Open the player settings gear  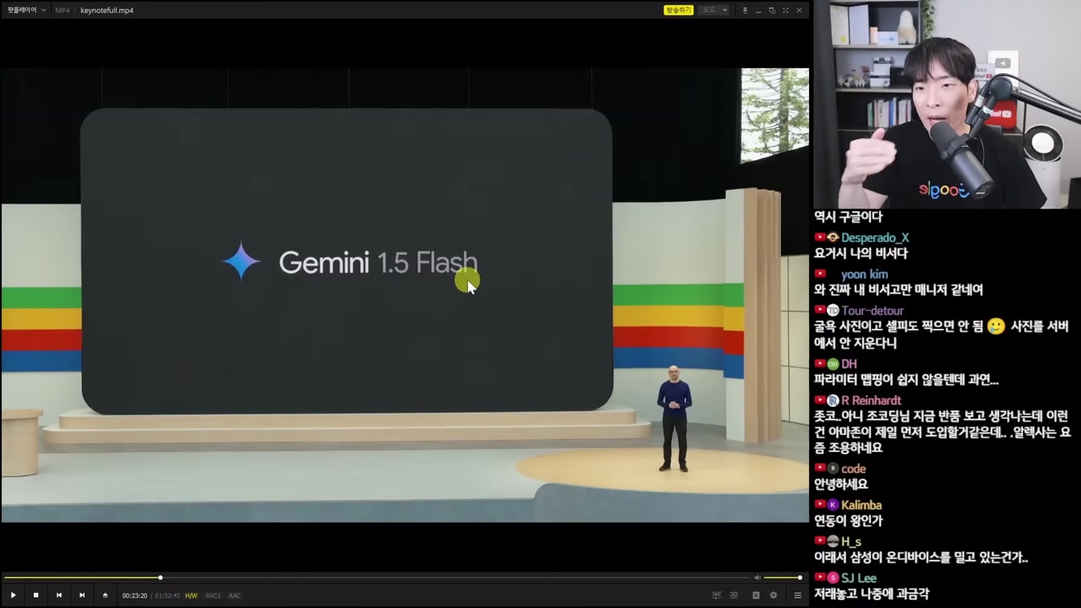coord(774,595)
